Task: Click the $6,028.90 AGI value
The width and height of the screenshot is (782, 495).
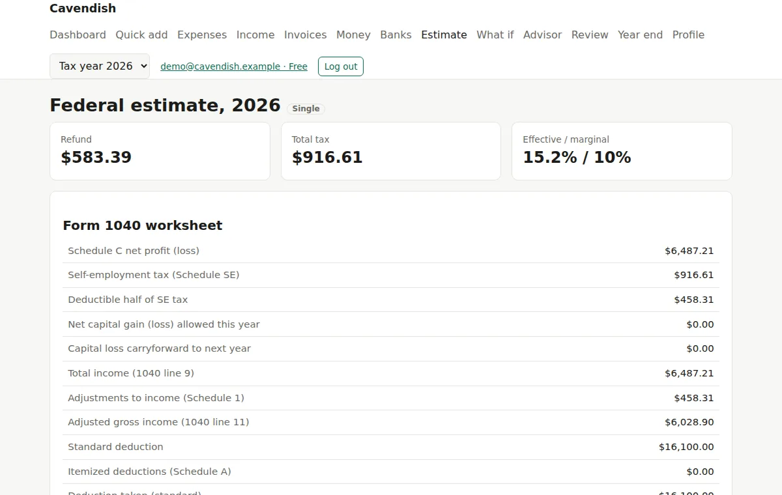Action: coord(689,422)
